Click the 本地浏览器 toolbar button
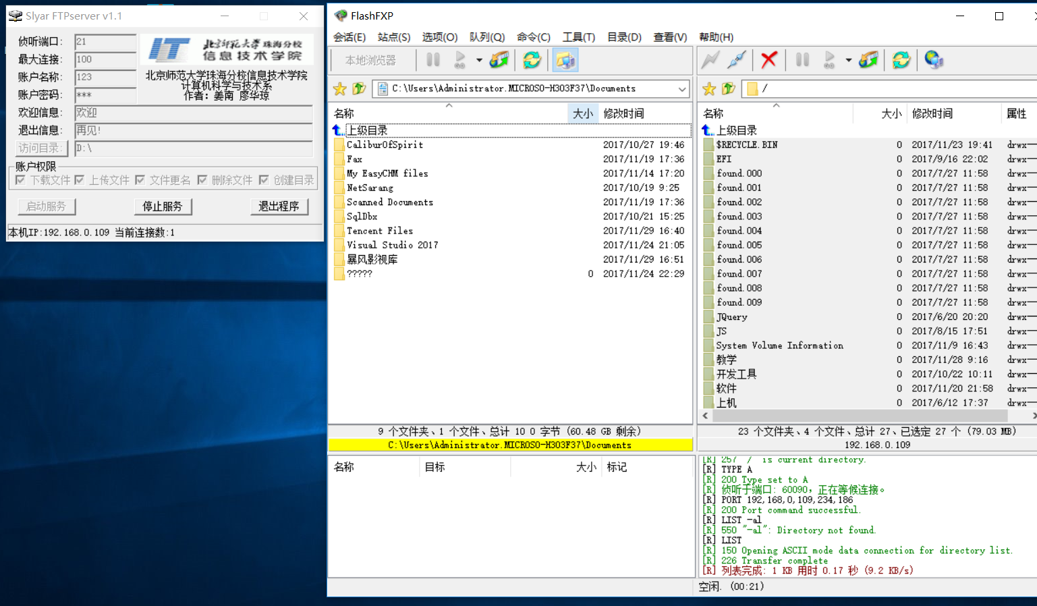The height and width of the screenshot is (606, 1037). point(370,60)
